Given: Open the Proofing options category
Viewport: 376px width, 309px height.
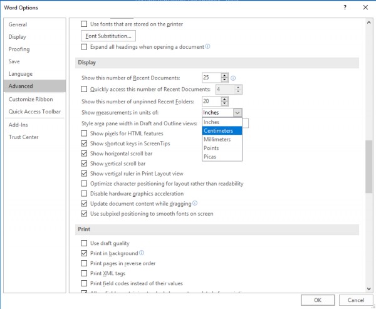Looking at the screenshot, I should (19, 49).
